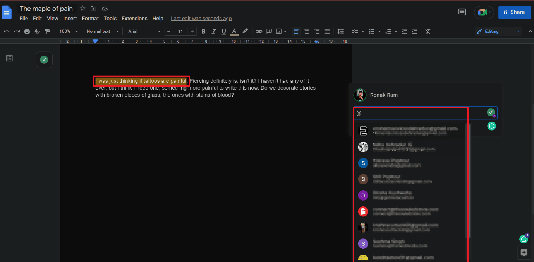Open the Explore button at bottom corner

pyautogui.click(x=524, y=253)
